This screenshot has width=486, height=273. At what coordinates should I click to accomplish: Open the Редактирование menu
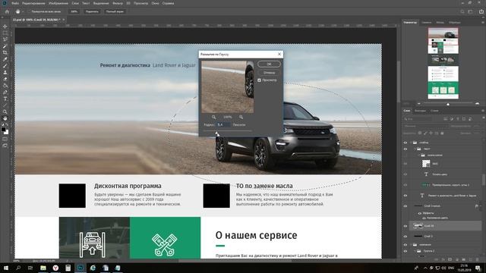(x=33, y=3)
